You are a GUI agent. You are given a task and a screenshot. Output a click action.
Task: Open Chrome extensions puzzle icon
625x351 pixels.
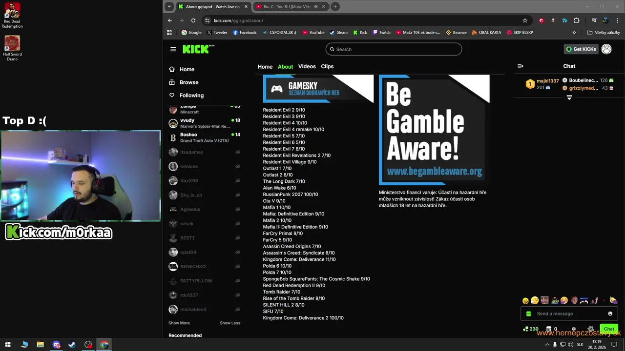577,20
